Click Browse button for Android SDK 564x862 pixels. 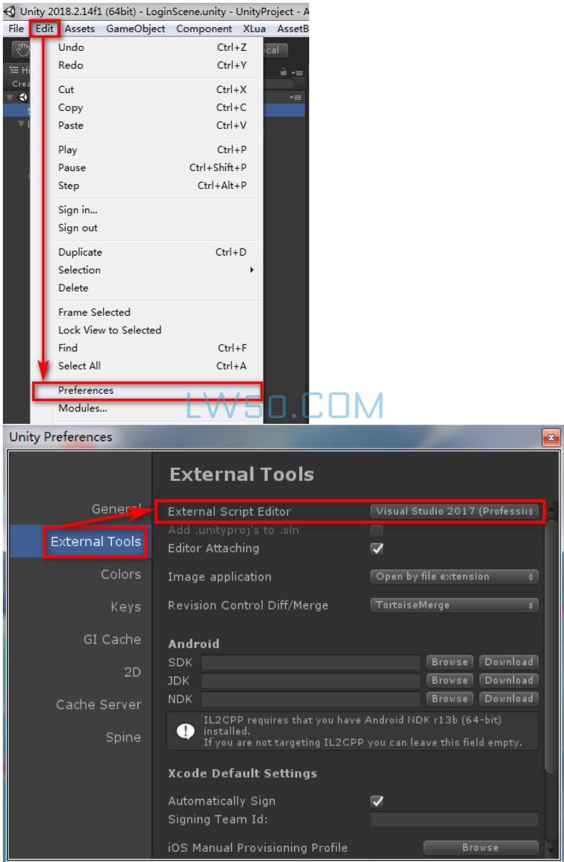[x=449, y=662]
